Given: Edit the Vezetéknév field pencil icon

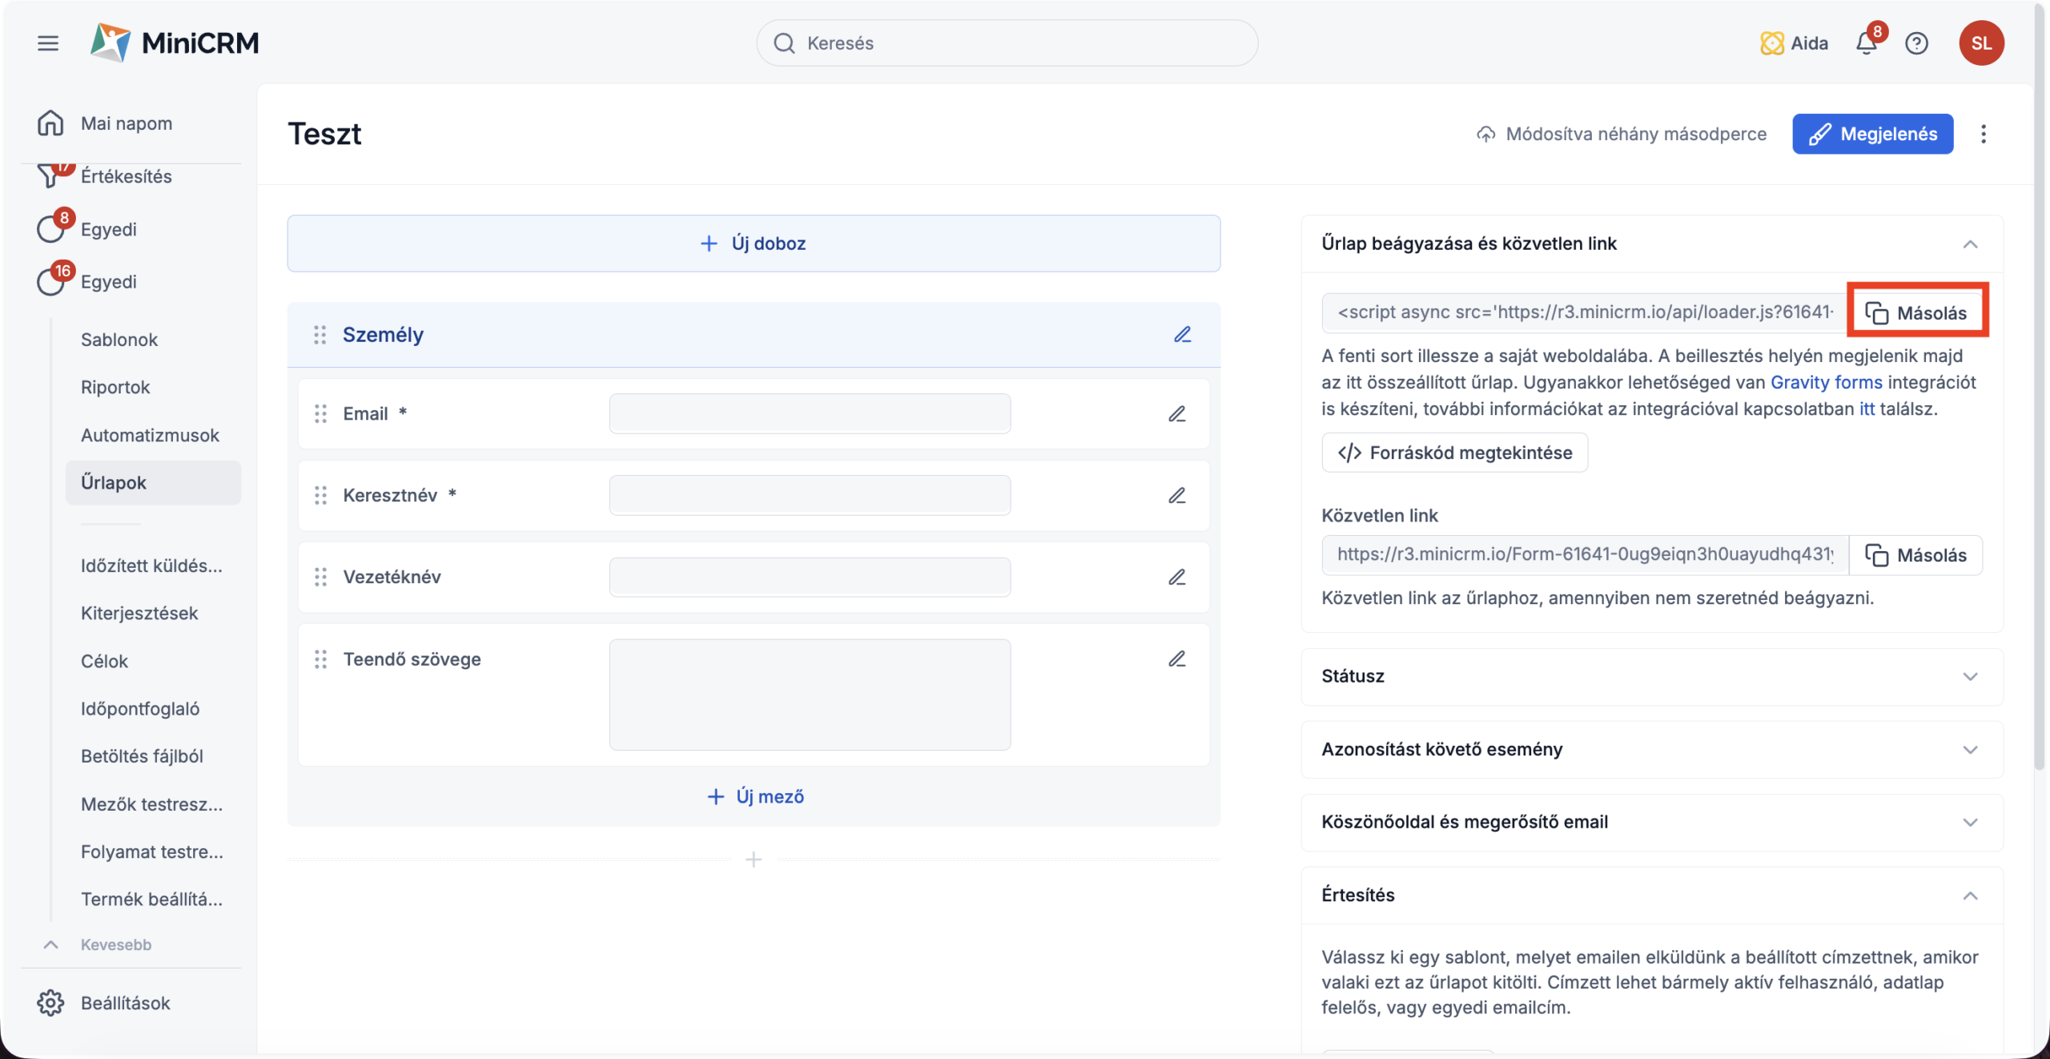Looking at the screenshot, I should point(1176,578).
